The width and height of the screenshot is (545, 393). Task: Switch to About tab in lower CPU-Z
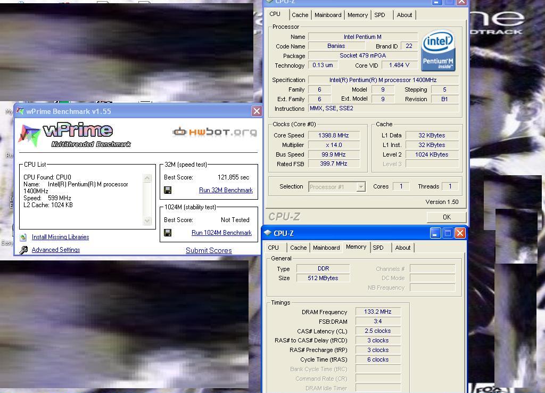(402, 248)
